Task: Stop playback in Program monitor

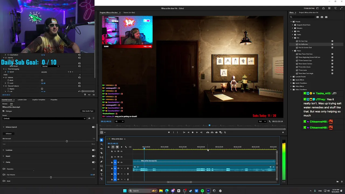Action: coord(192,132)
